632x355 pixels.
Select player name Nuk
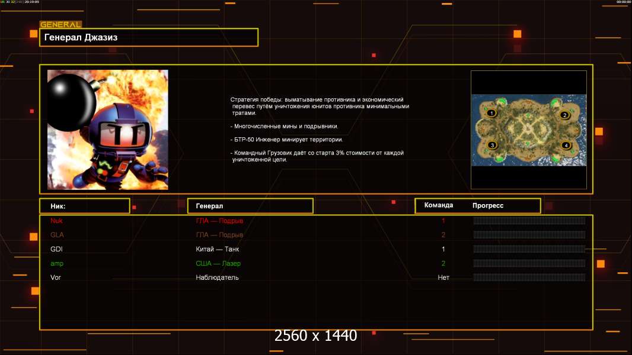click(56, 221)
